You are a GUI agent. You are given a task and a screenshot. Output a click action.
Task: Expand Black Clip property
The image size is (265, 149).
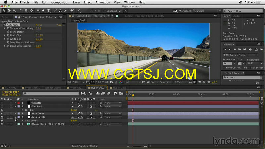tap(5, 35)
